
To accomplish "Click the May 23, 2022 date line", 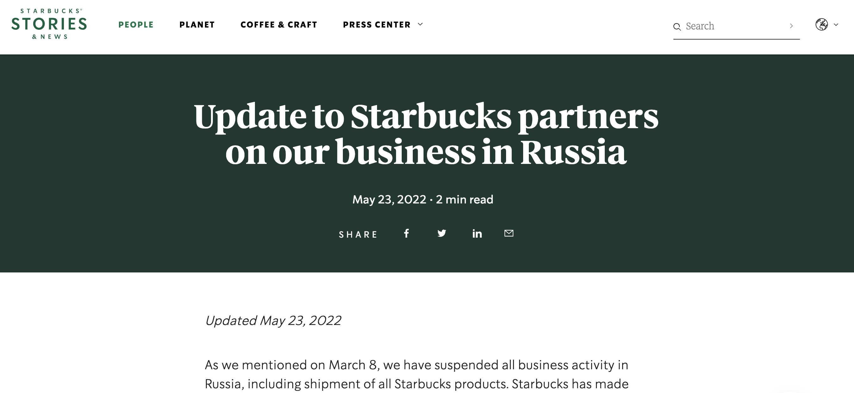I will click(x=423, y=199).
